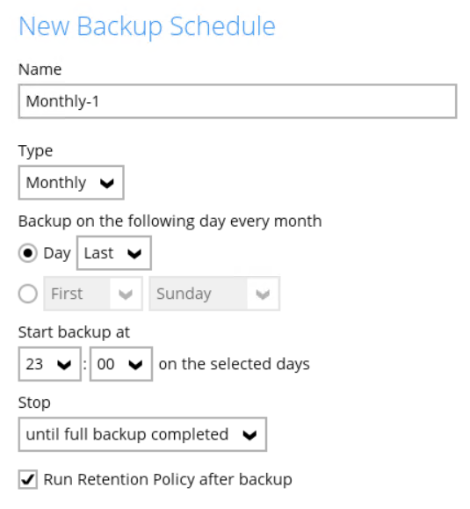Click the arrow icon beside Last
Image resolution: width=470 pixels, height=509 pixels.
[x=134, y=254]
